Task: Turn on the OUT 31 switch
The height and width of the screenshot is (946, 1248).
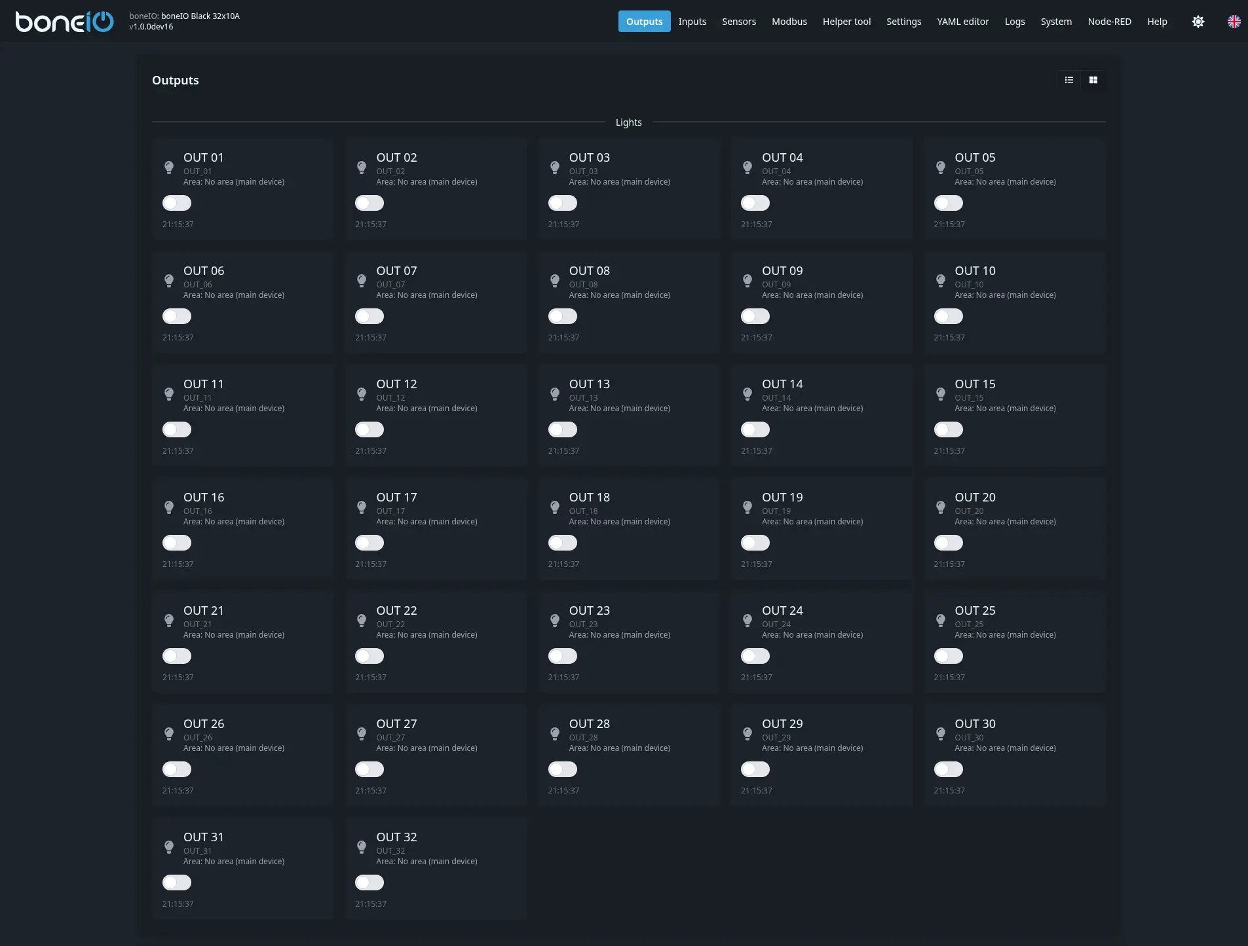Action: (x=176, y=882)
